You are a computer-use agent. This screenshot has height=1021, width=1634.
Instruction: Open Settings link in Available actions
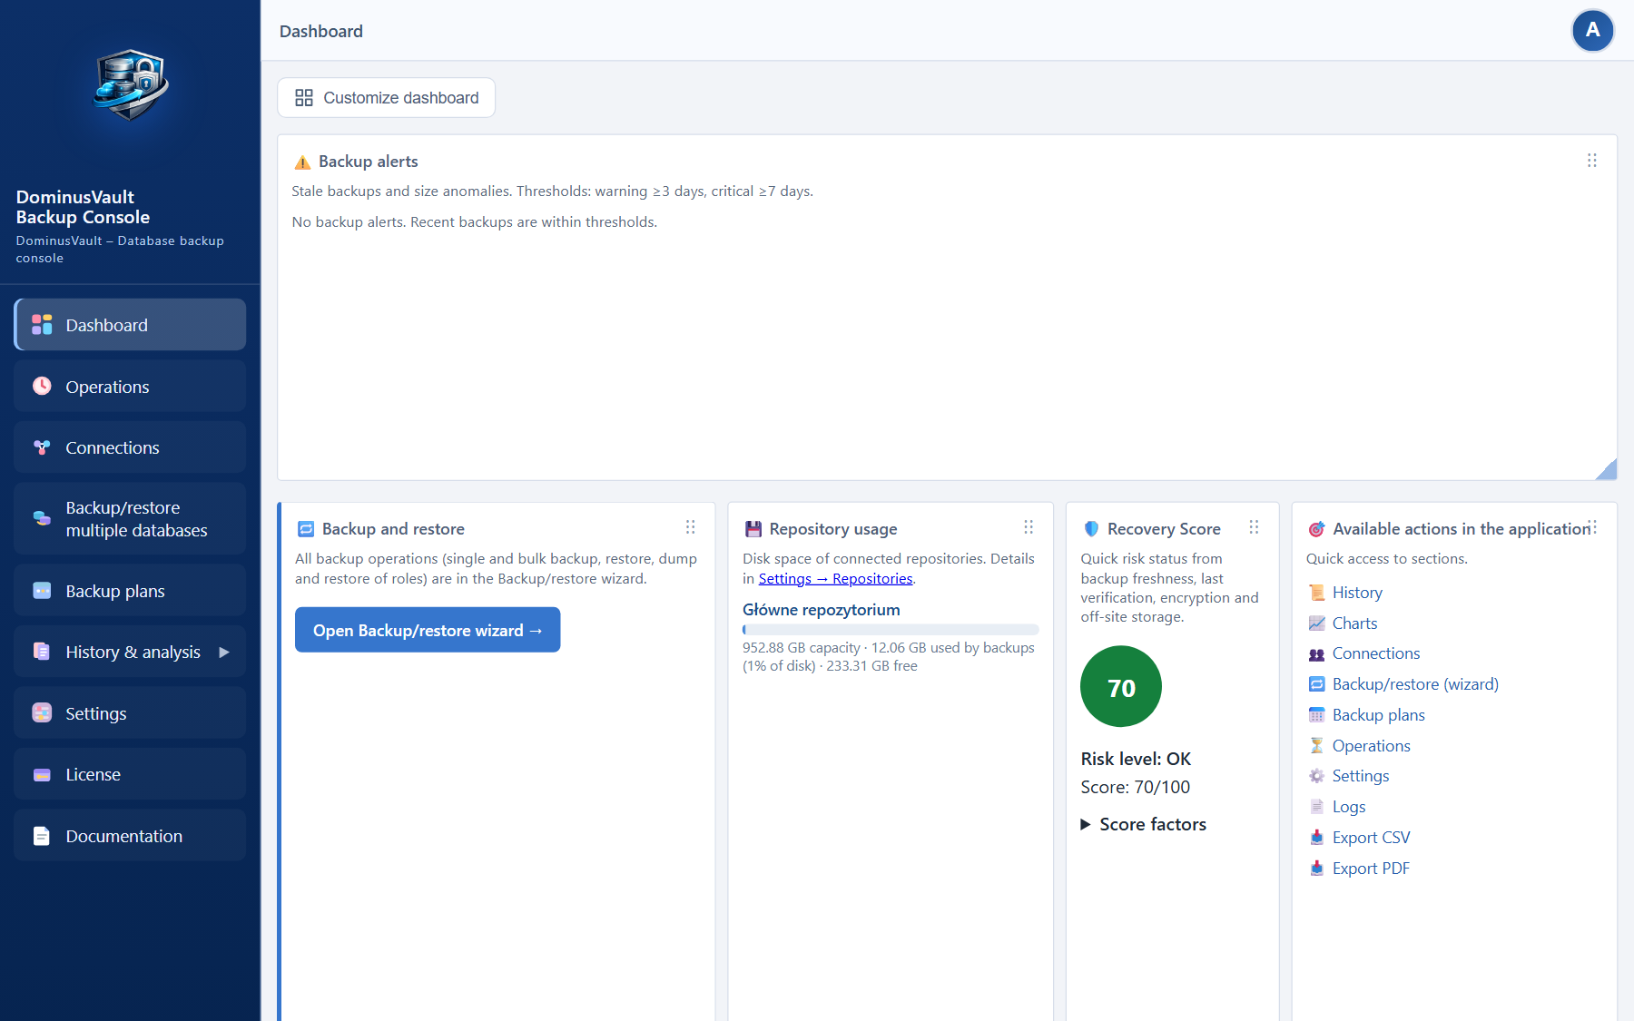[x=1360, y=776]
